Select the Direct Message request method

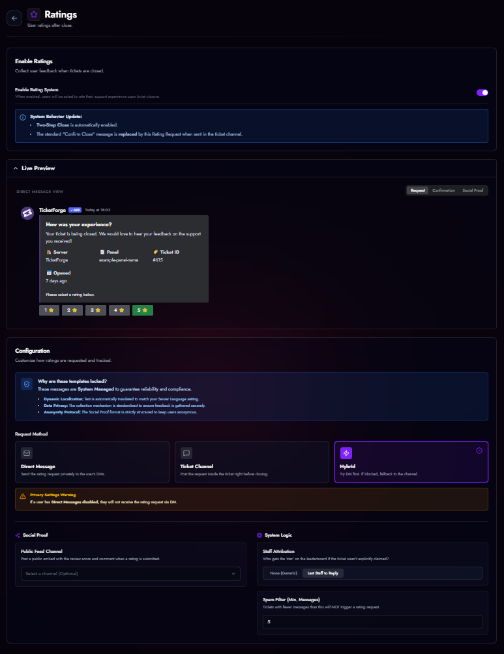tap(92, 462)
